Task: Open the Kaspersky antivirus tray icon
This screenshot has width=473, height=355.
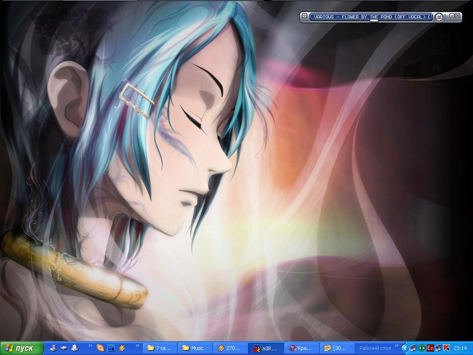Action: (447, 348)
